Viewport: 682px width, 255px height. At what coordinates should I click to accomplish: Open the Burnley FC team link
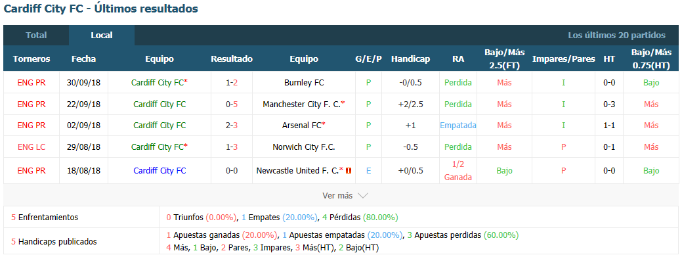pyautogui.click(x=304, y=82)
